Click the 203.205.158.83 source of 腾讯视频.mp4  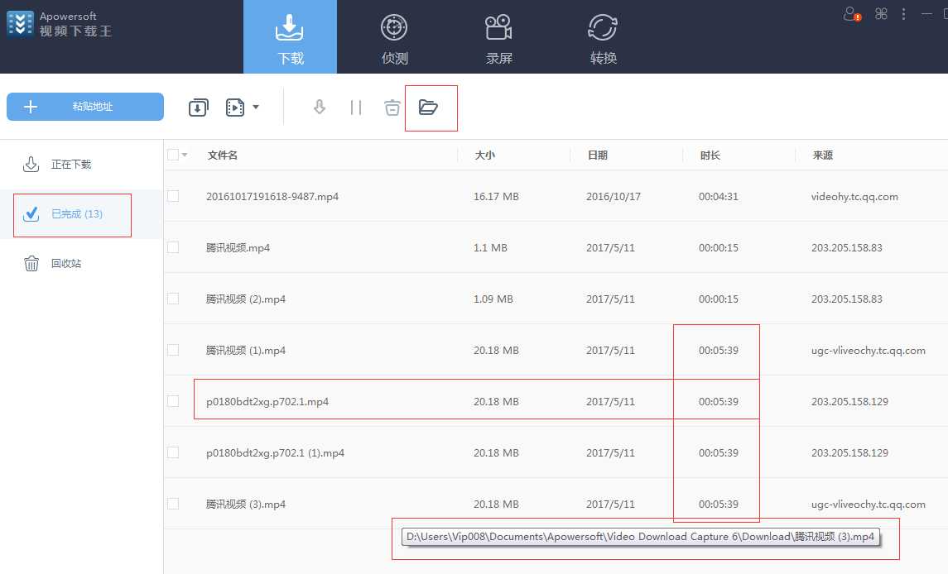click(x=846, y=248)
